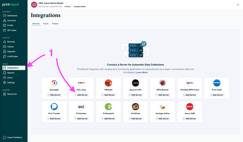Add Server for 3manager
The image size is (243, 142).
coord(54,95)
